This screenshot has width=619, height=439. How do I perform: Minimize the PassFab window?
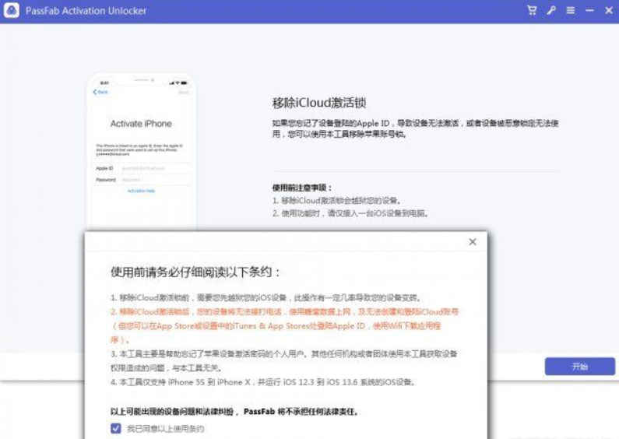click(589, 10)
